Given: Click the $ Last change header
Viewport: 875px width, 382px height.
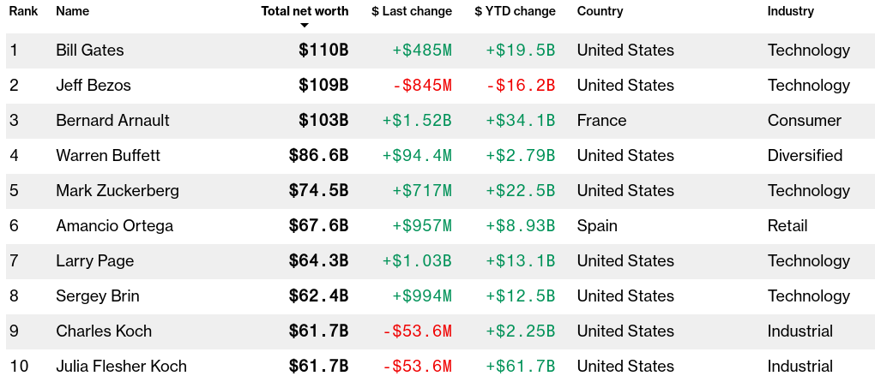Looking at the screenshot, I should coord(412,11).
